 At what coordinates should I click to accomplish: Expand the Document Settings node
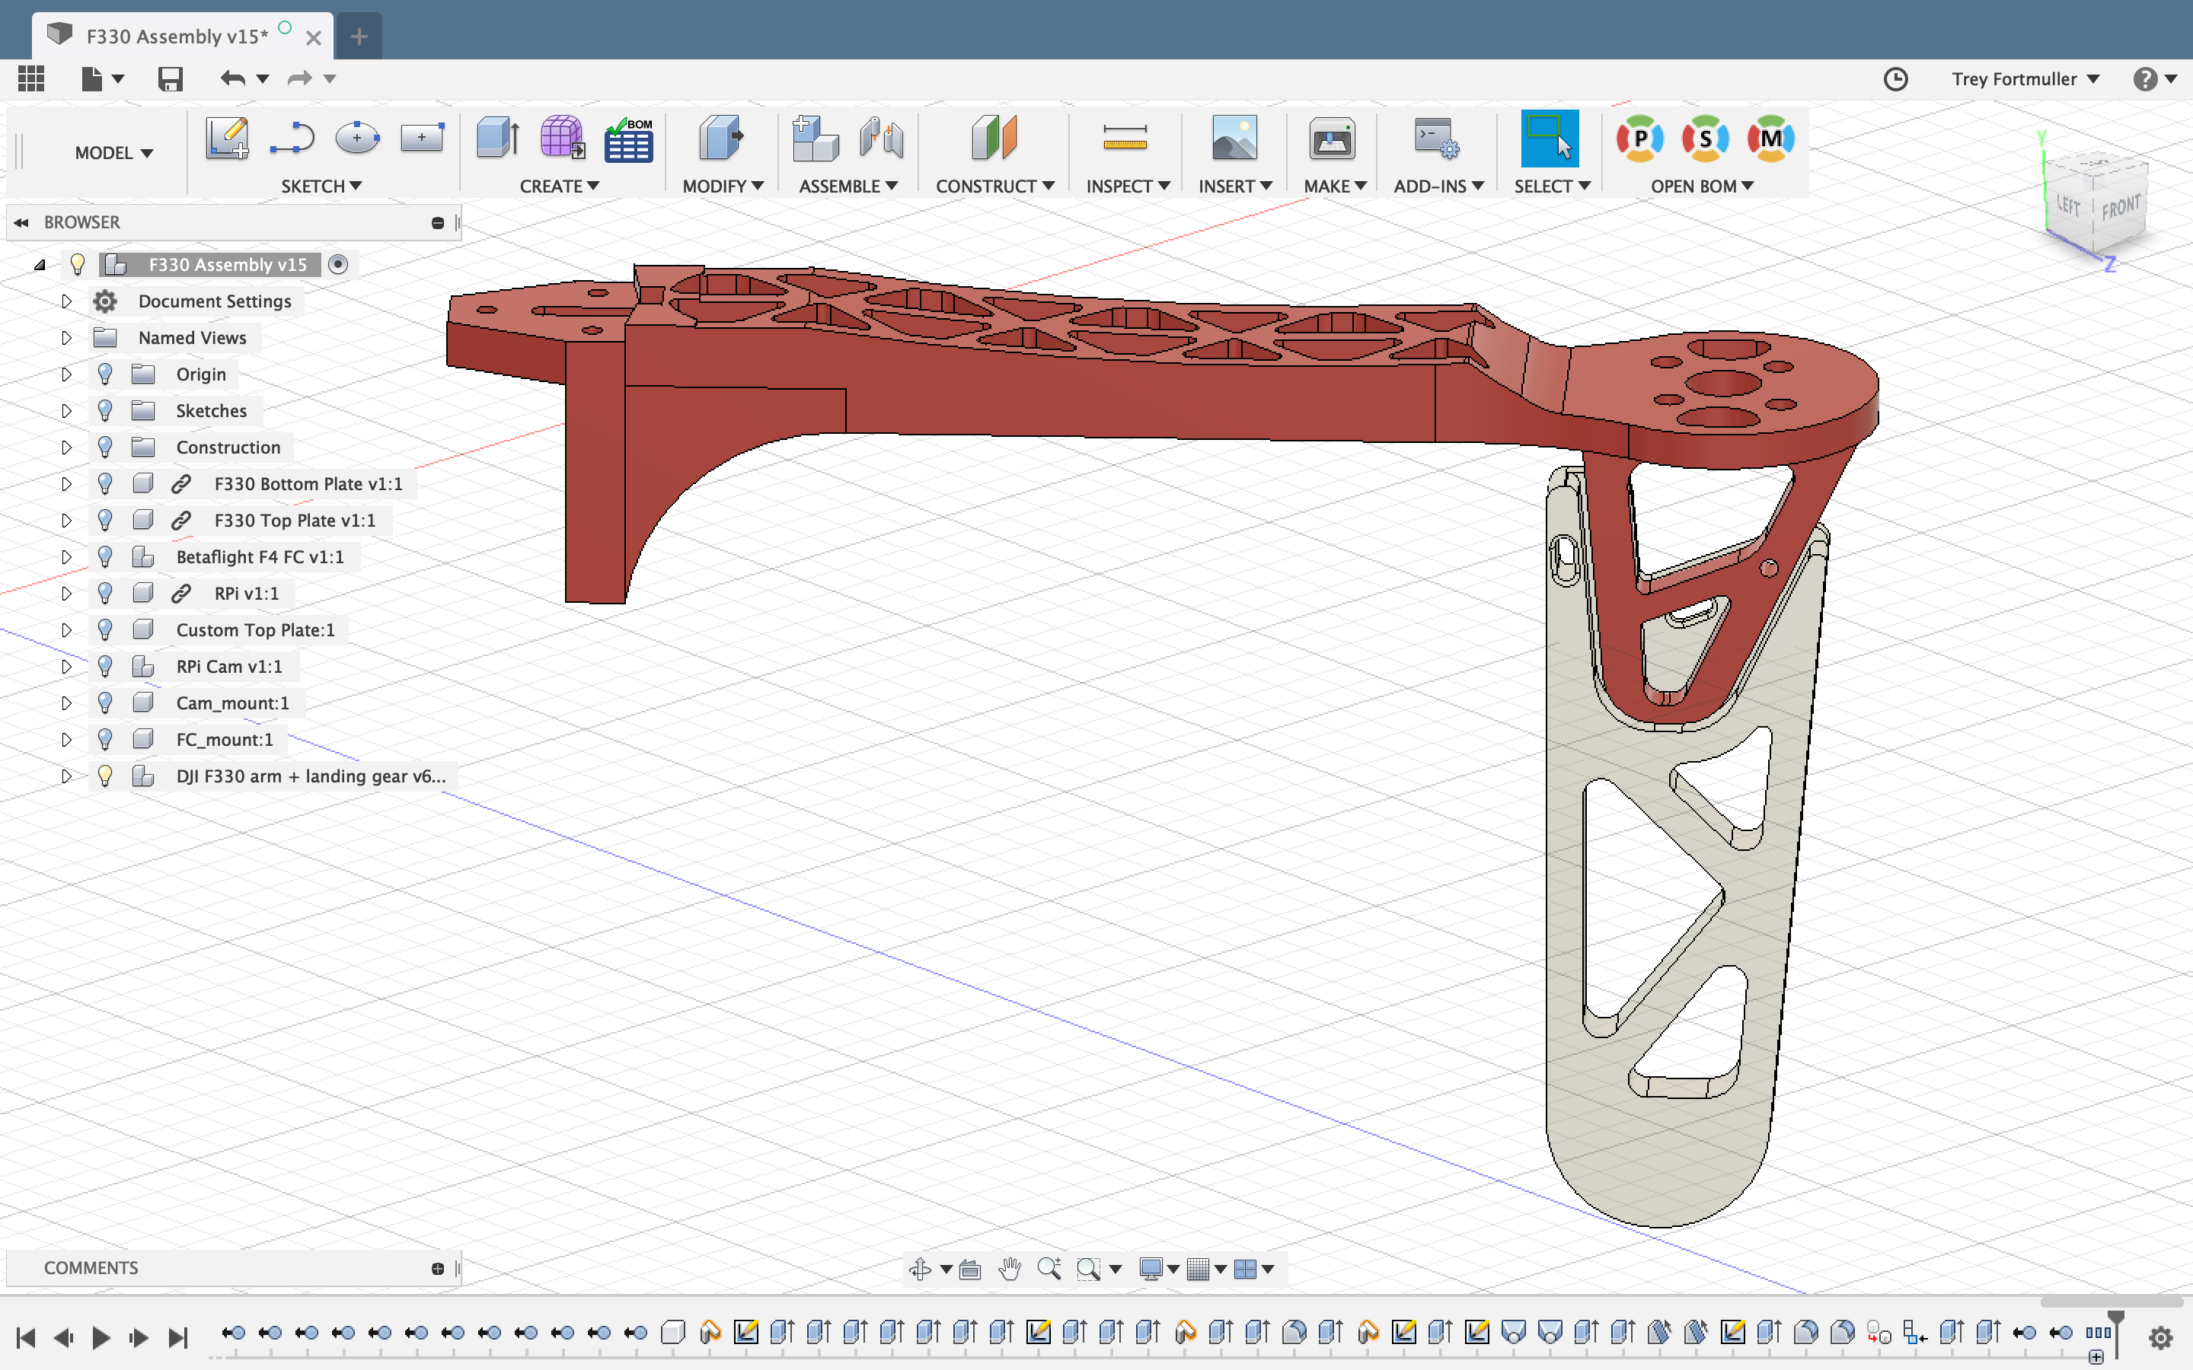[66, 301]
